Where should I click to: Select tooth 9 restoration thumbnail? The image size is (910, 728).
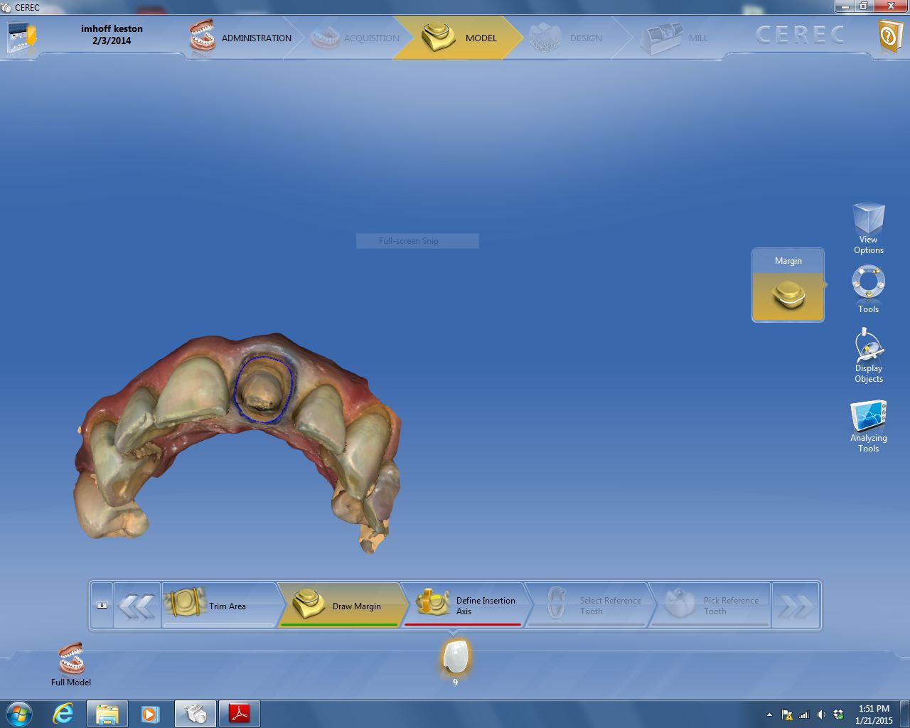tap(455, 656)
